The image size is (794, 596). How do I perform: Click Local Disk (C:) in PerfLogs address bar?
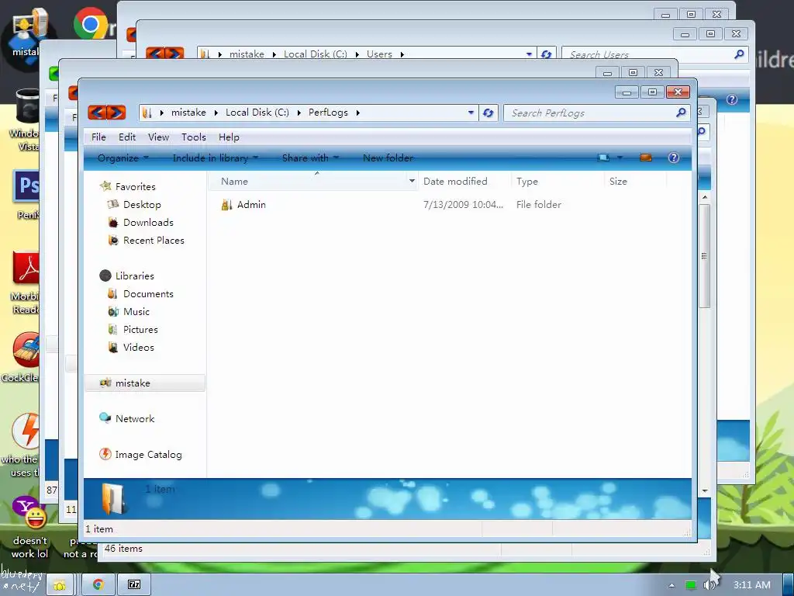coord(257,113)
